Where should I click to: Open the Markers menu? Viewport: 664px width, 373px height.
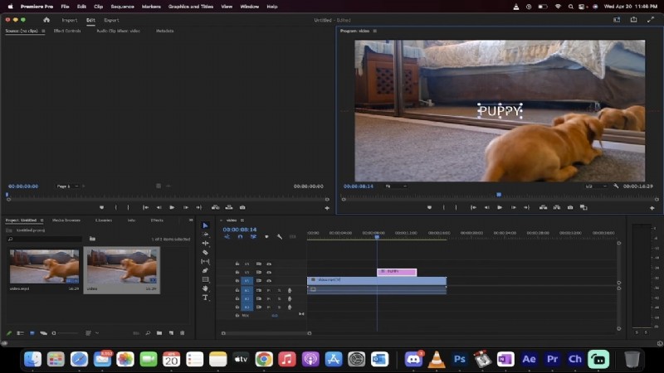[151, 7]
